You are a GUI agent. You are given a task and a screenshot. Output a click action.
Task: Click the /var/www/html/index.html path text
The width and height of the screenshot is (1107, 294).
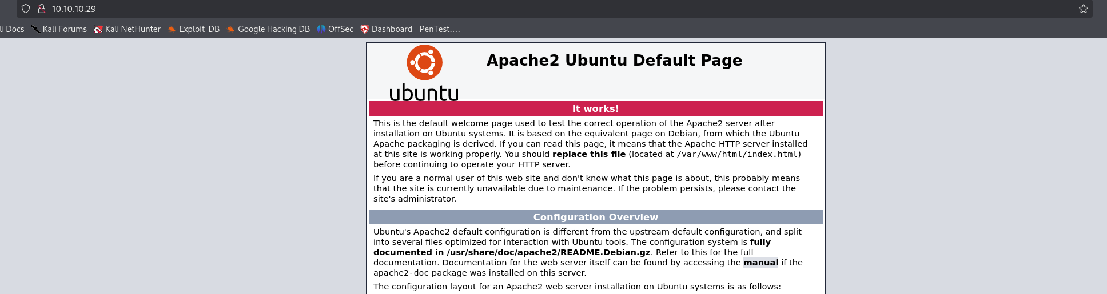[x=737, y=154]
